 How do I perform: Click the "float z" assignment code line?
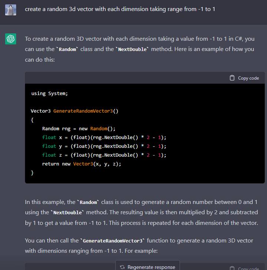click(104, 155)
